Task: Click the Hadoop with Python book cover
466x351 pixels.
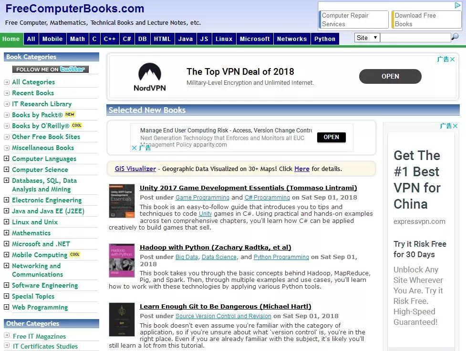Action: (122, 260)
